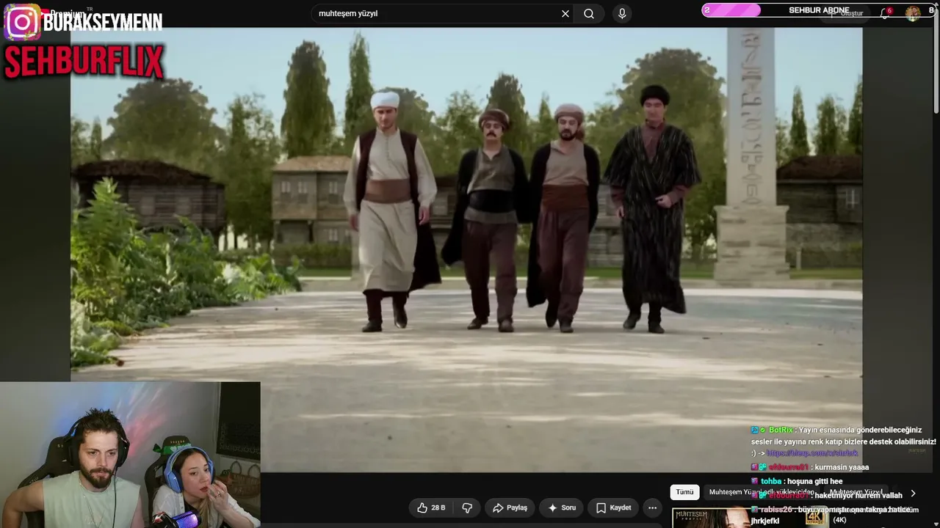
Task: Dislike the video
Action: 467,507
